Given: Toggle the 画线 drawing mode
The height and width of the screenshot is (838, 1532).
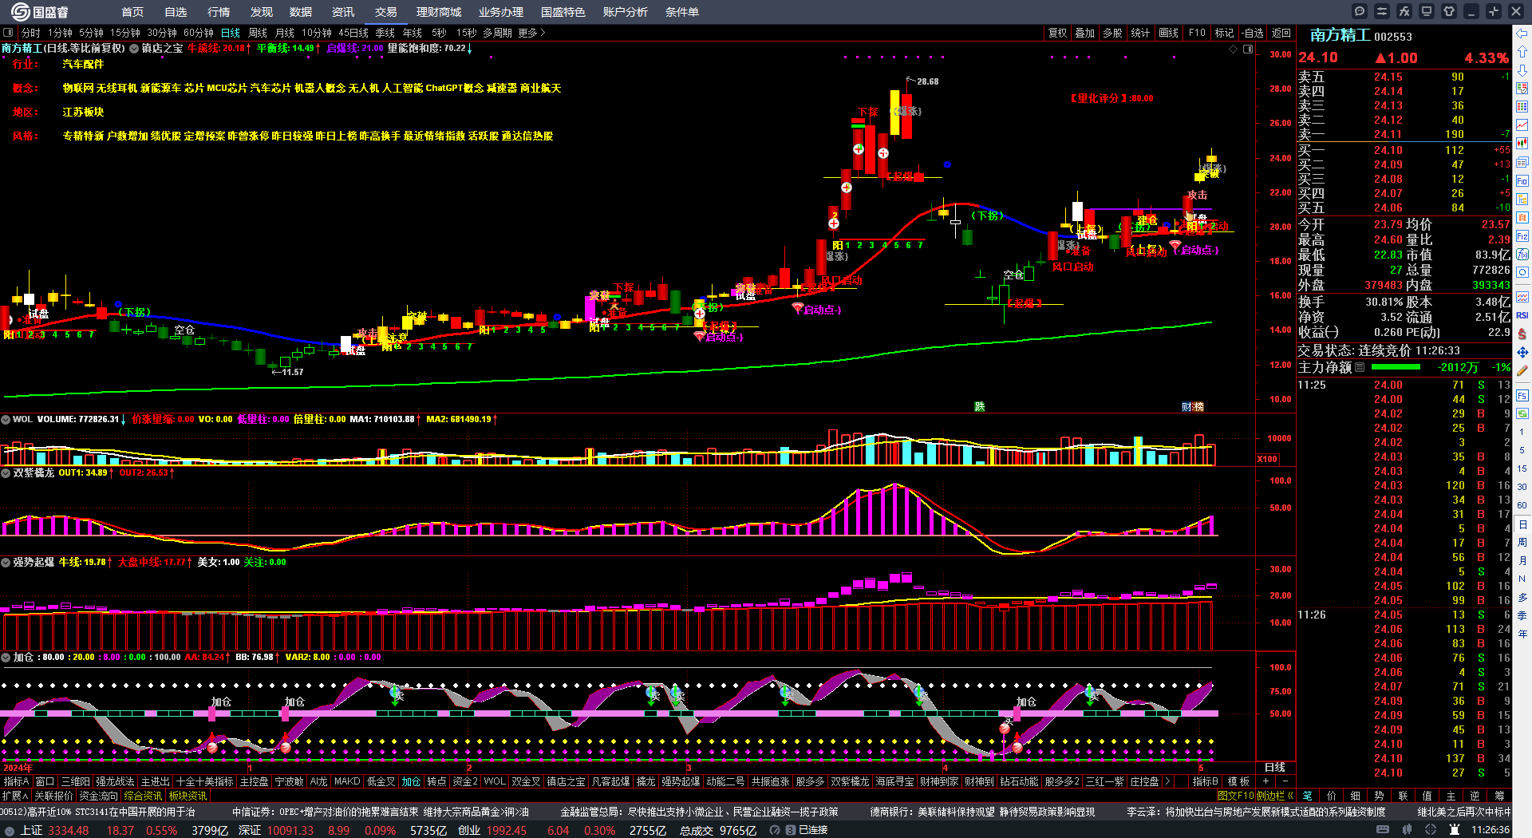Looking at the screenshot, I should click(x=1168, y=33).
